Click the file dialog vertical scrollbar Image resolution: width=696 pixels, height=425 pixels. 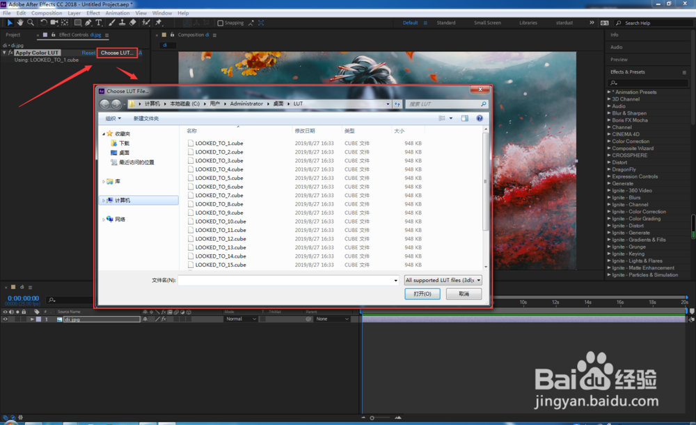coord(486,181)
